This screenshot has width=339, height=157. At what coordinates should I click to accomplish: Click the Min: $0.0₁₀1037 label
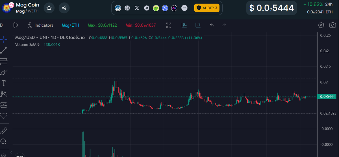(x=140, y=25)
